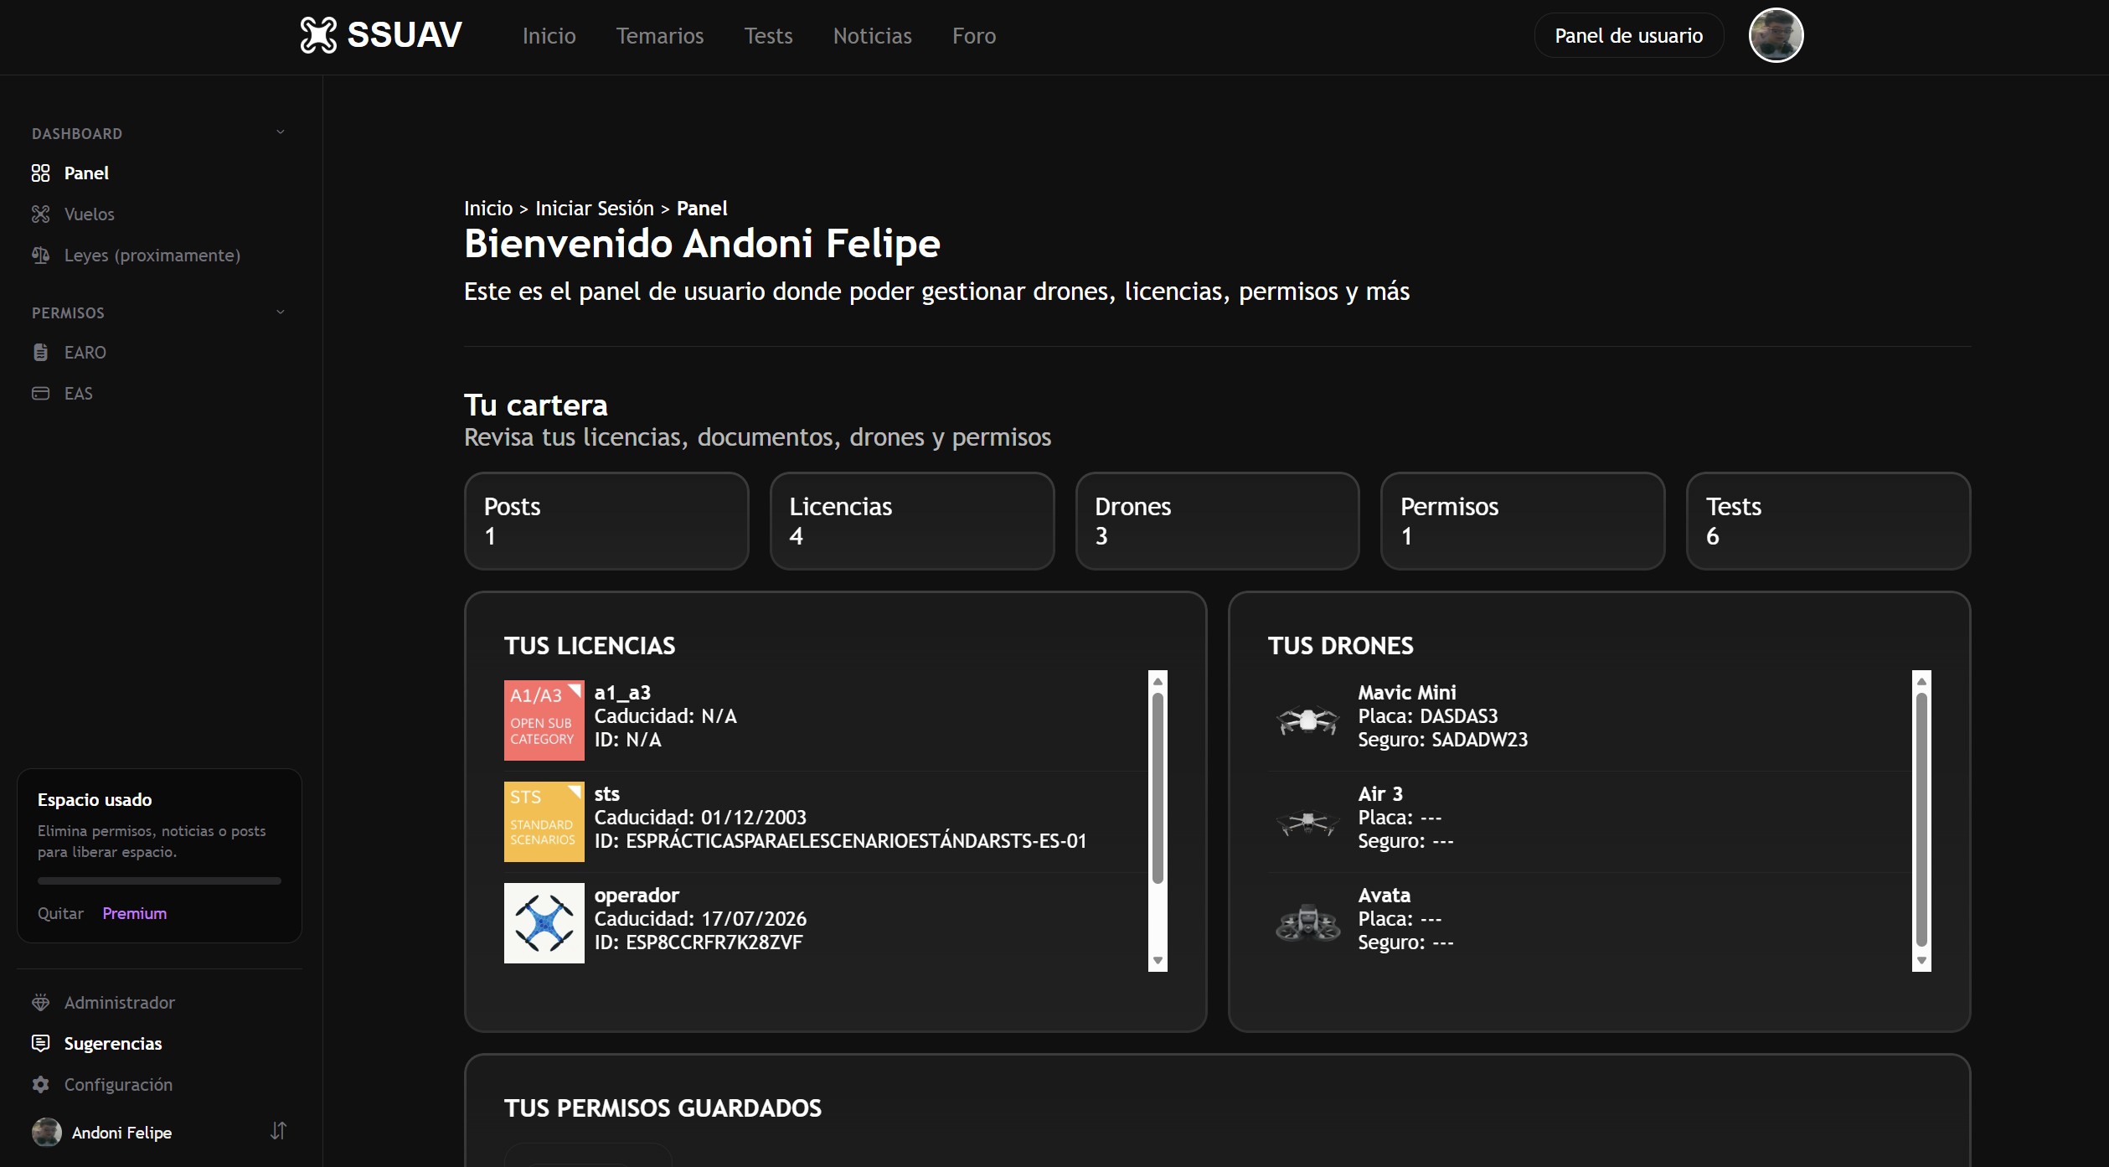The width and height of the screenshot is (2109, 1167).
Task: Click the SSUAV drone logo icon
Action: click(318, 35)
